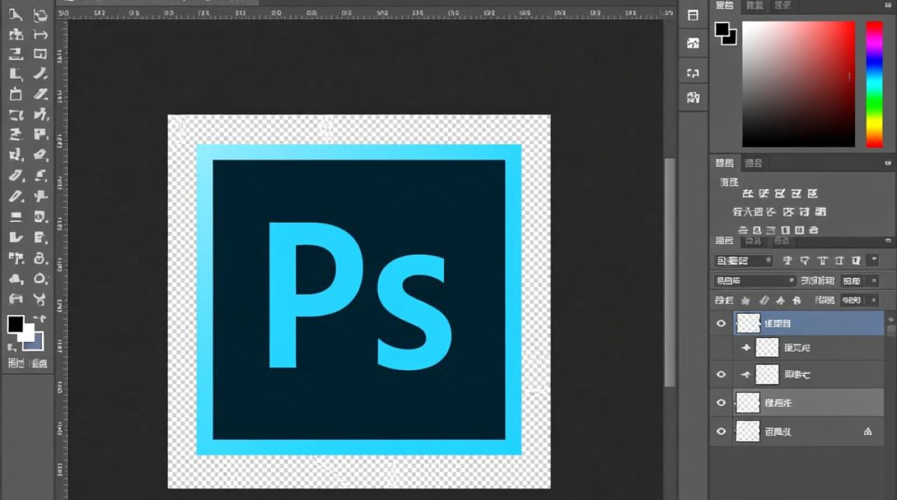Image resolution: width=897 pixels, height=500 pixels.
Task: Select the first tool at the toolbox's top-left
Action: coord(16,15)
